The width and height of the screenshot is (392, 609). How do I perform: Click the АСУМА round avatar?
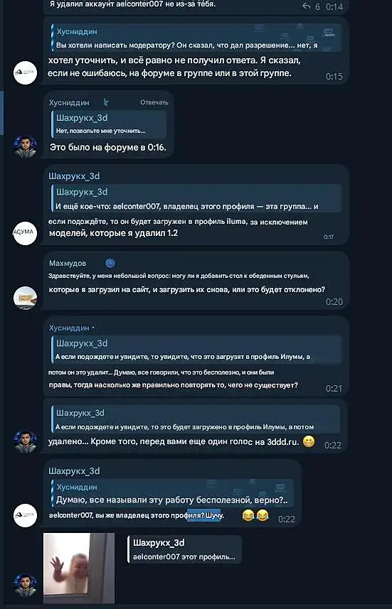coord(25,233)
